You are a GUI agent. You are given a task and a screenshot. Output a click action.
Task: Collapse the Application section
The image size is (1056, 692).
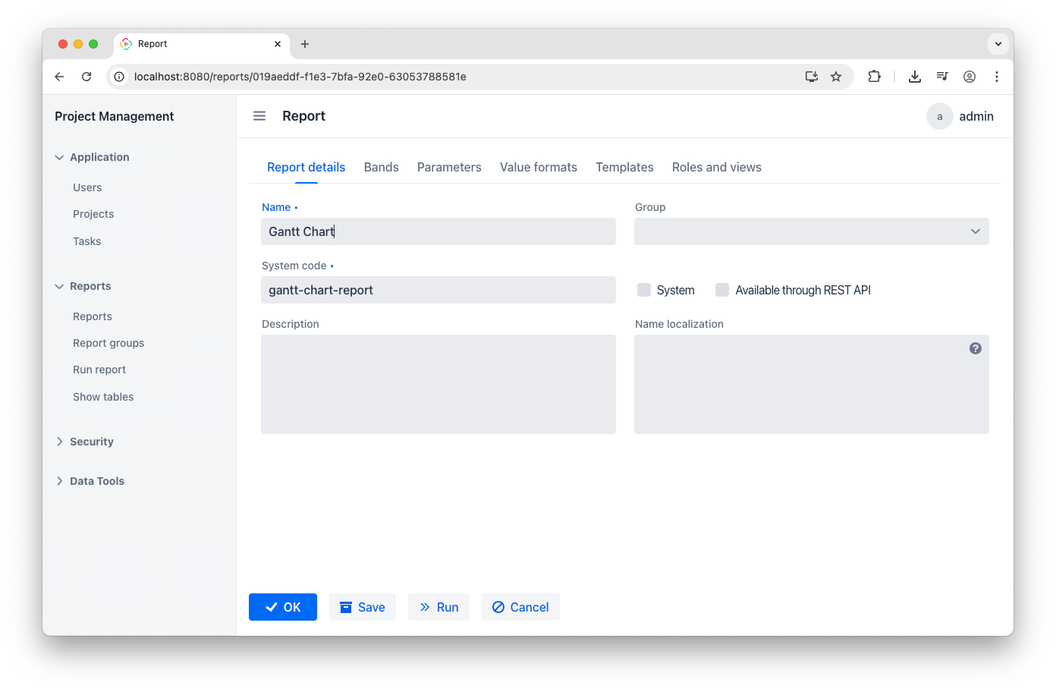[99, 157]
